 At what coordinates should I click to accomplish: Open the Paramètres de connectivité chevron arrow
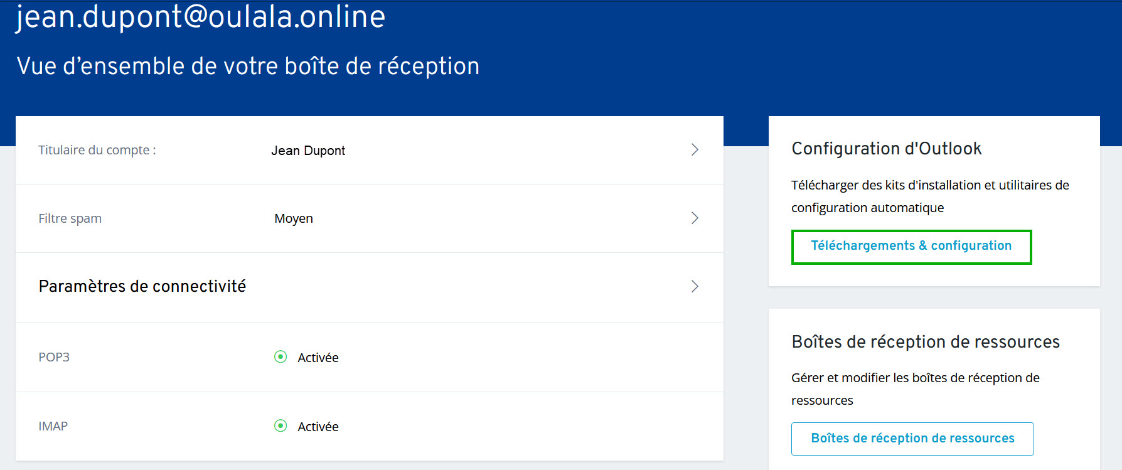[x=695, y=286]
